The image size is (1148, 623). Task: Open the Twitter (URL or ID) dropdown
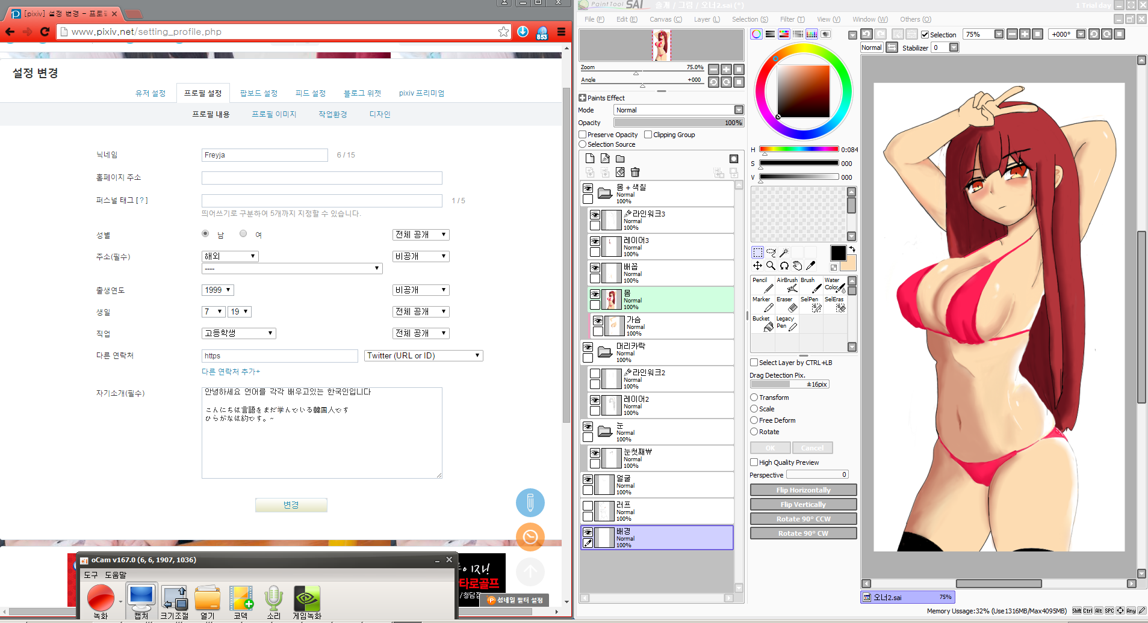pyautogui.click(x=424, y=356)
